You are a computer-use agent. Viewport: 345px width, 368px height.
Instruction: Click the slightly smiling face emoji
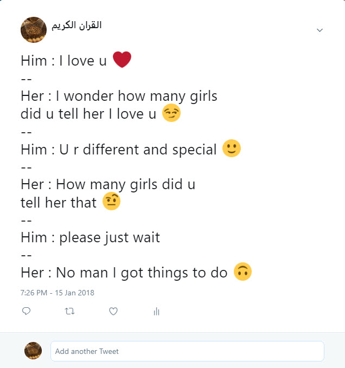click(232, 149)
